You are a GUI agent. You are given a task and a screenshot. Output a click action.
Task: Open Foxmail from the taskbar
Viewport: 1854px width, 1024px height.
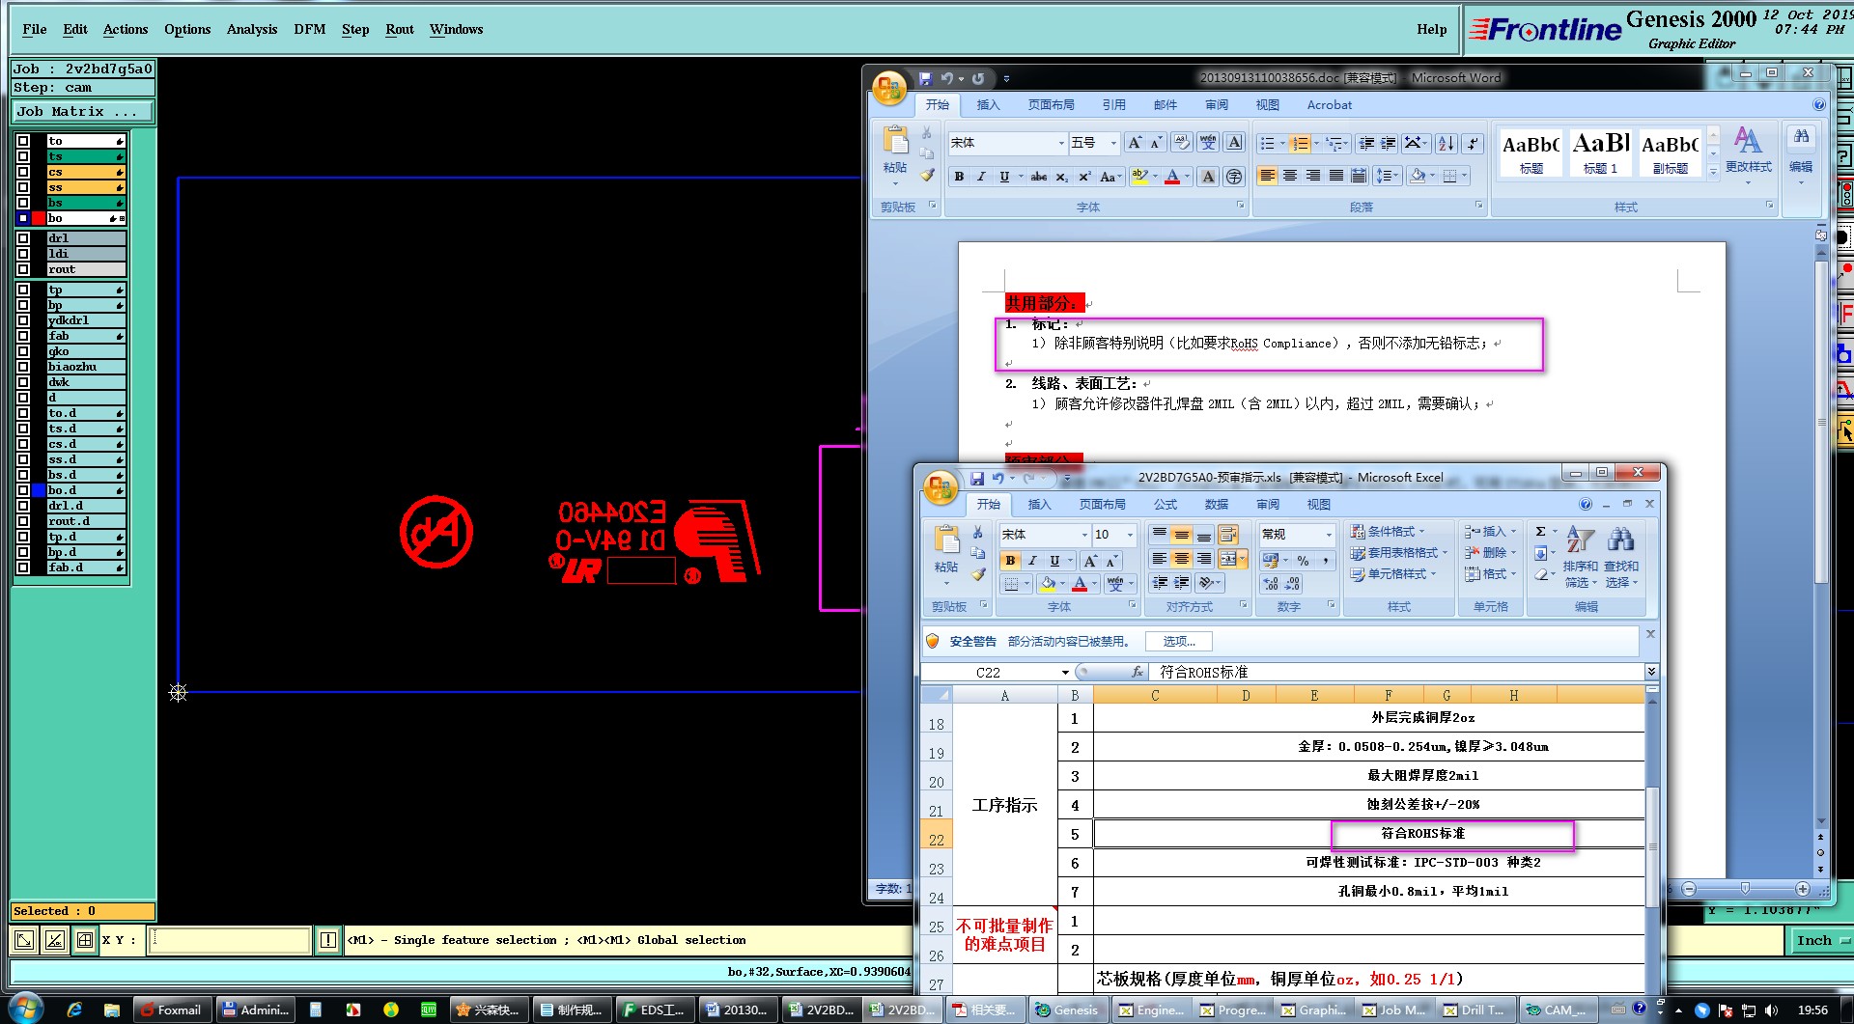pos(172,1010)
